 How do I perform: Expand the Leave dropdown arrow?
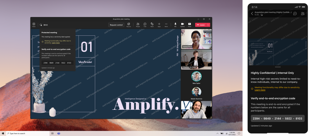pyautogui.click(x=208, y=25)
